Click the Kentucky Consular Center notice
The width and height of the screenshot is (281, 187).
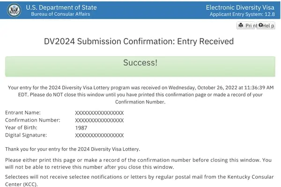(138, 180)
